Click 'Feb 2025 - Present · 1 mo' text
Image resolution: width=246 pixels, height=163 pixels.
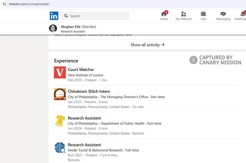(x=87, y=80)
